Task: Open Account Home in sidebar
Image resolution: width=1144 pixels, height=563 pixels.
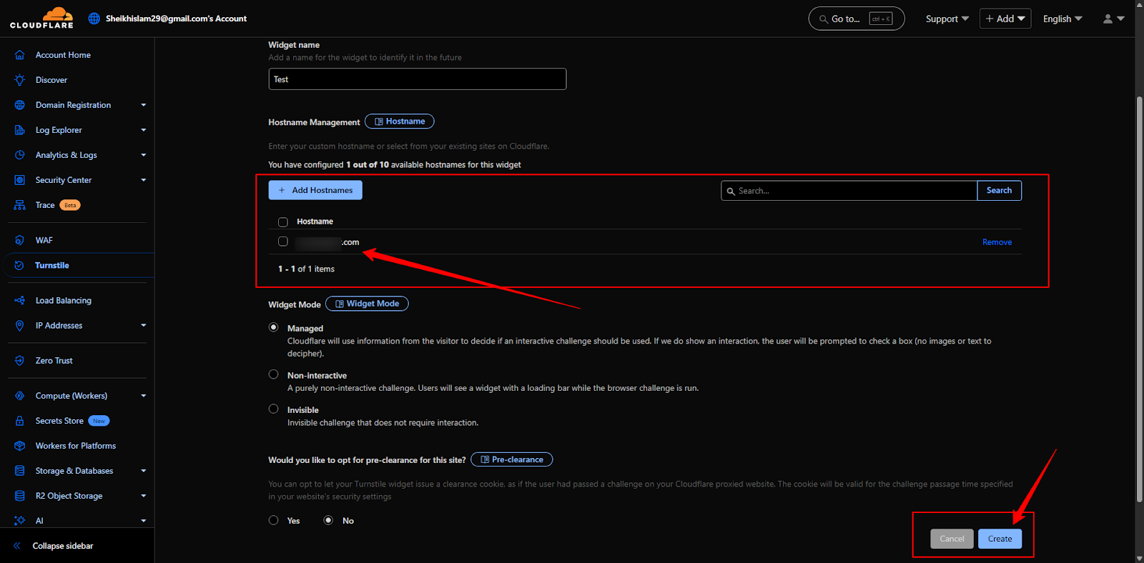Action: (63, 55)
